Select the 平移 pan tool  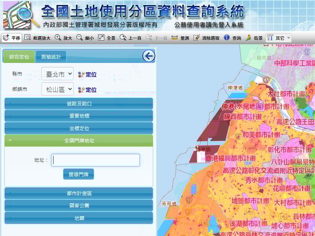[11, 38]
